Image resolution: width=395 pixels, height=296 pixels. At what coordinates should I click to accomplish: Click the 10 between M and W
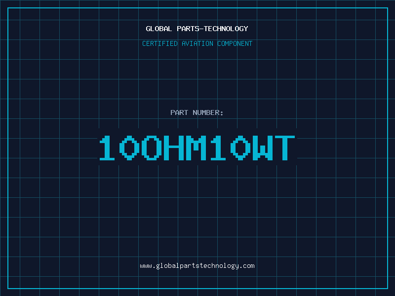point(231,148)
